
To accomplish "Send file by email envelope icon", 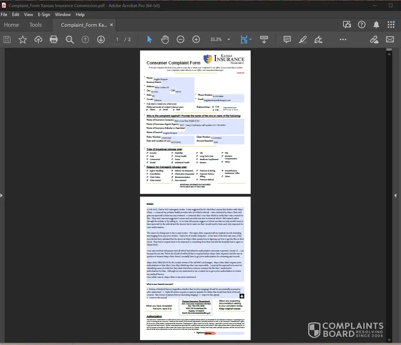I will tap(390, 39).
